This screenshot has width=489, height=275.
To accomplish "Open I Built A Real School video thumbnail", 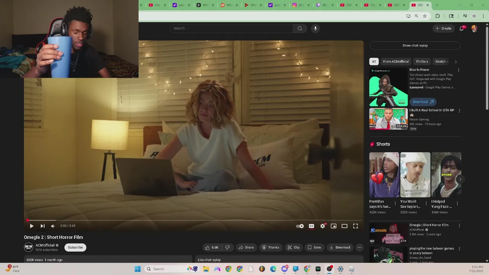I will [389, 119].
